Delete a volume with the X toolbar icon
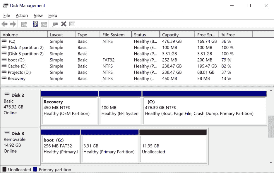The height and width of the screenshot is (173, 274). pos(64,24)
